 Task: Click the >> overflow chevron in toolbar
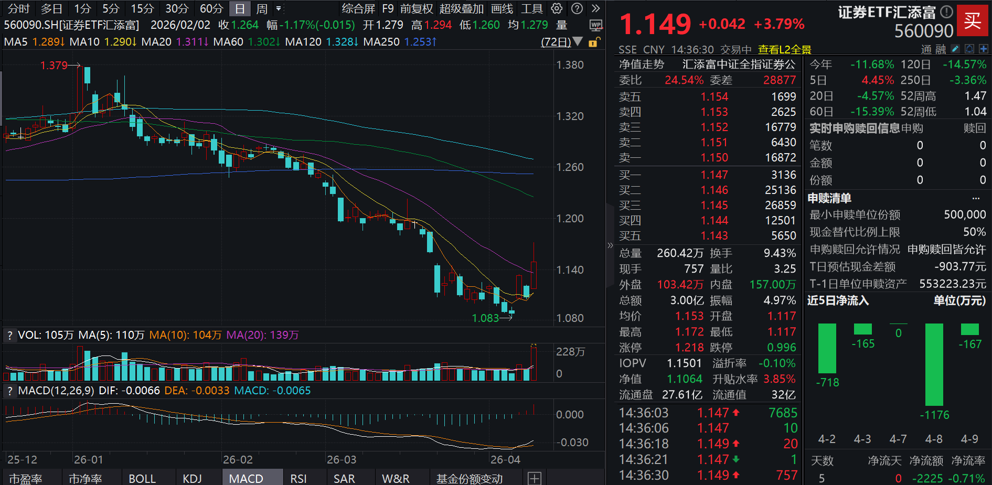(594, 8)
